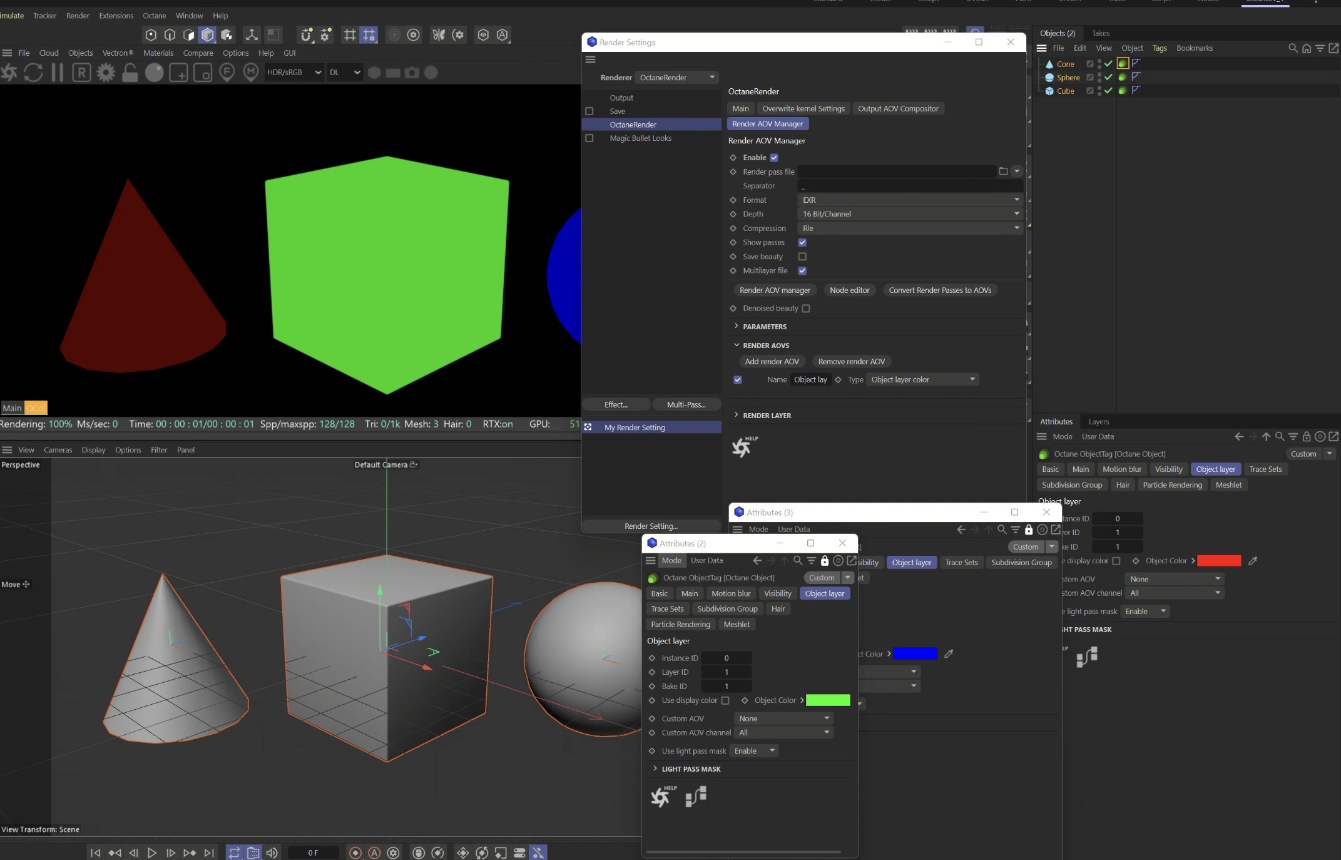
Task: Click the green Object Color swatch
Action: pyautogui.click(x=828, y=700)
